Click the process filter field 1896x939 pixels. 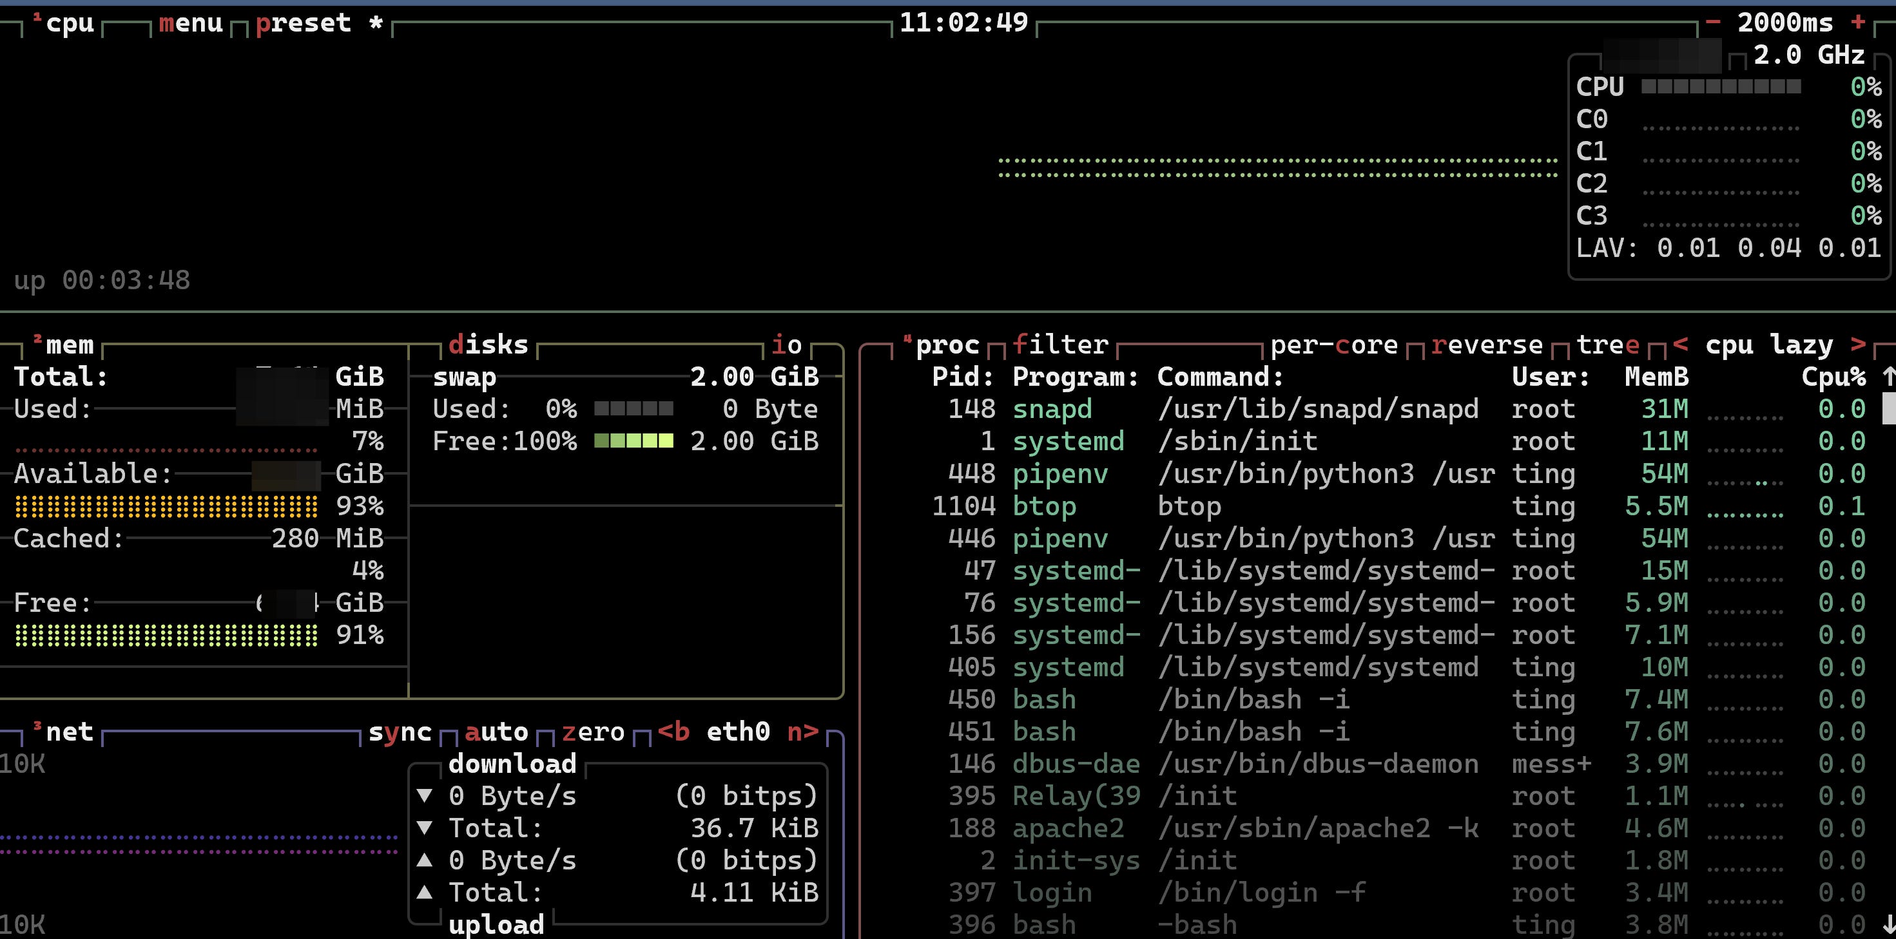coord(1060,345)
